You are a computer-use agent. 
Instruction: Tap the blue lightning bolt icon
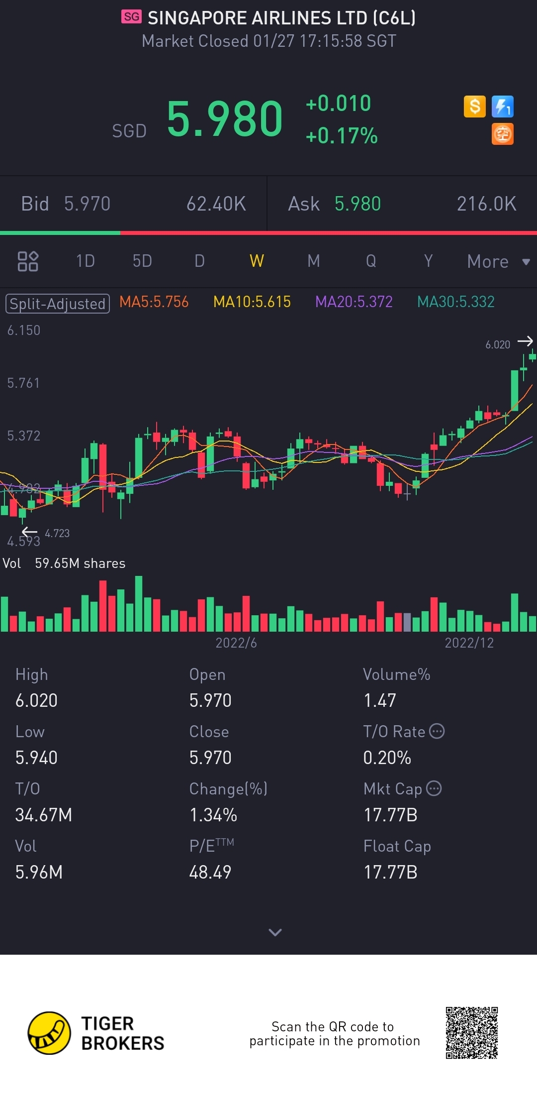[x=503, y=107]
